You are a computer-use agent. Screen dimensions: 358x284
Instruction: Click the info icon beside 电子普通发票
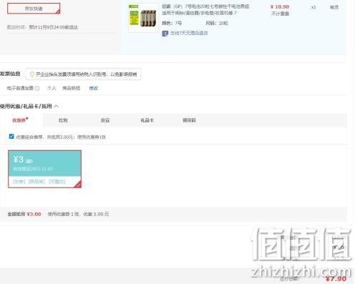coord(37,88)
